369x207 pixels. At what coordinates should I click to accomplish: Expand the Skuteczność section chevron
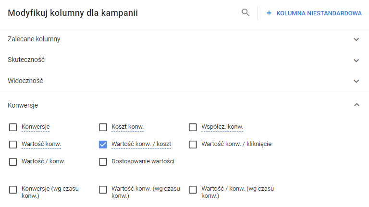click(356, 61)
